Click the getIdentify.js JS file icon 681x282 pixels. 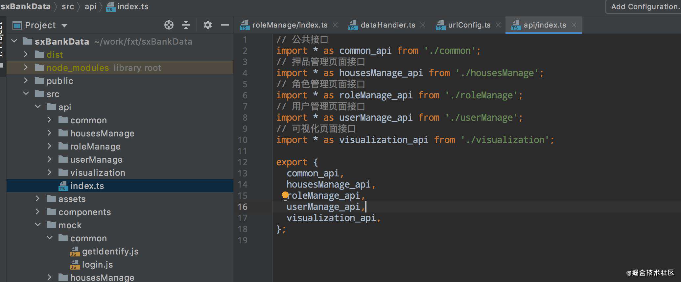tap(75, 252)
